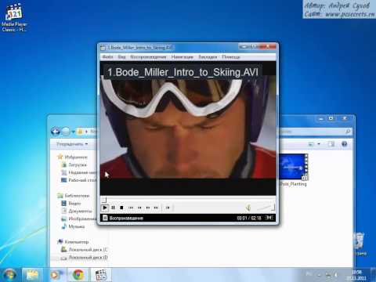
Task: Click the video seek bar
Action: coord(187,200)
